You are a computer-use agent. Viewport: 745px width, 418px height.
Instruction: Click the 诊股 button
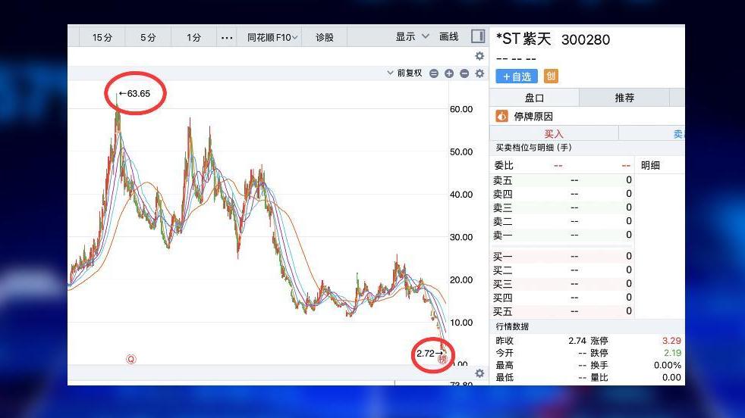325,37
